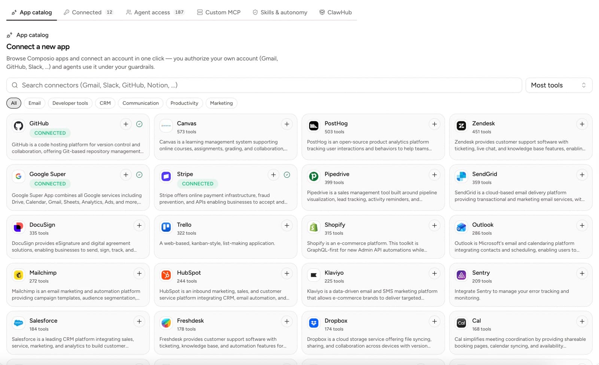Filter connectors by CRM

[105, 103]
